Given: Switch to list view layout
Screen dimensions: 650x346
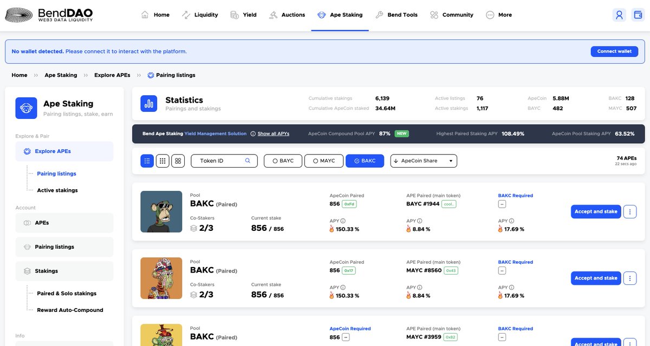Looking at the screenshot, I should [147, 161].
